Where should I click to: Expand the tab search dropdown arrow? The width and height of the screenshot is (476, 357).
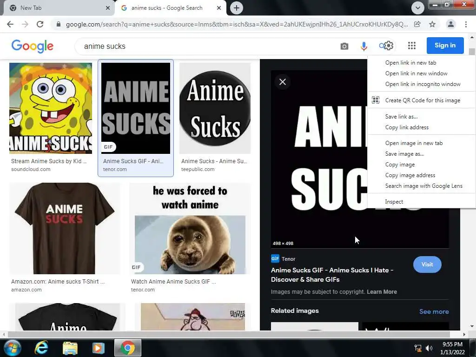(x=418, y=8)
